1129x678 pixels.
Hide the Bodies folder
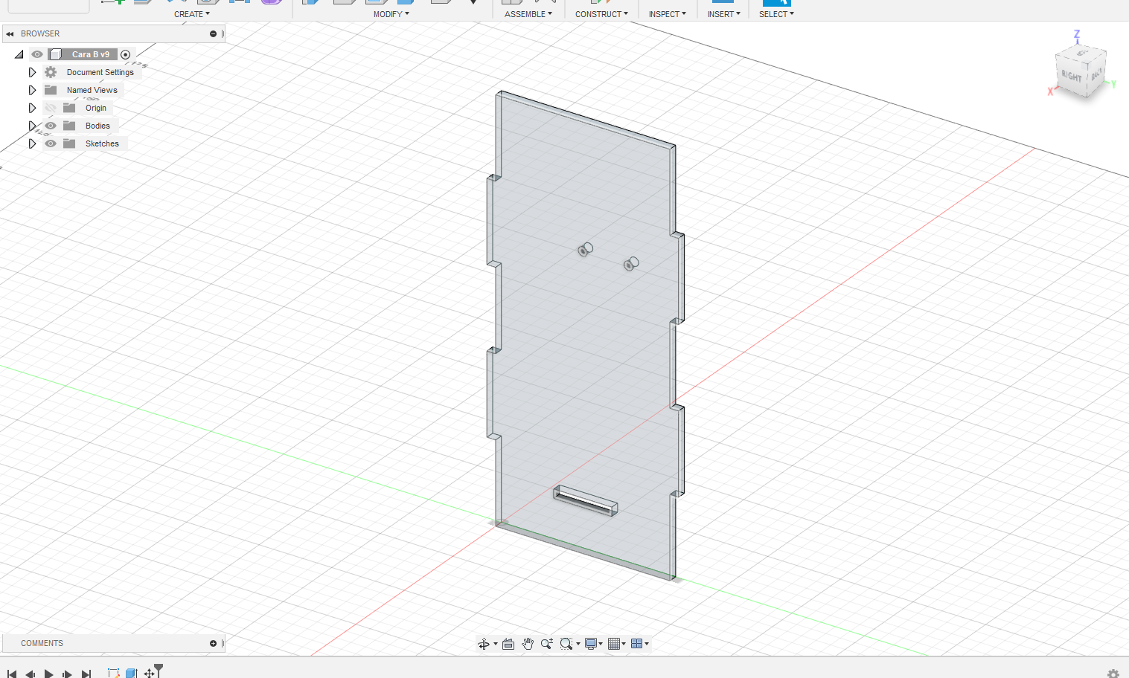pos(51,126)
